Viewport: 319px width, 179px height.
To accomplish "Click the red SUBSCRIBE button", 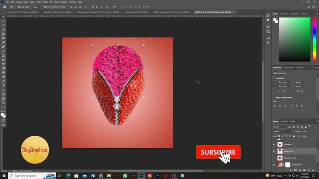I will tap(218, 152).
